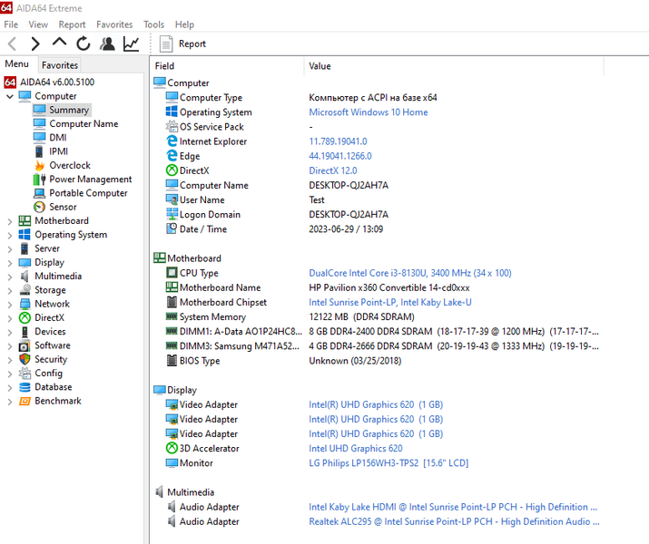
Task: Click the Report toolbar button
Action: point(183,44)
